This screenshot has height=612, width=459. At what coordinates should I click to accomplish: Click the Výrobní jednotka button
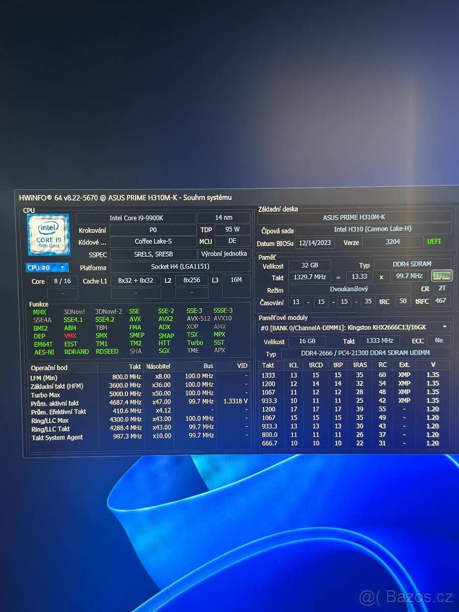pyautogui.click(x=224, y=254)
